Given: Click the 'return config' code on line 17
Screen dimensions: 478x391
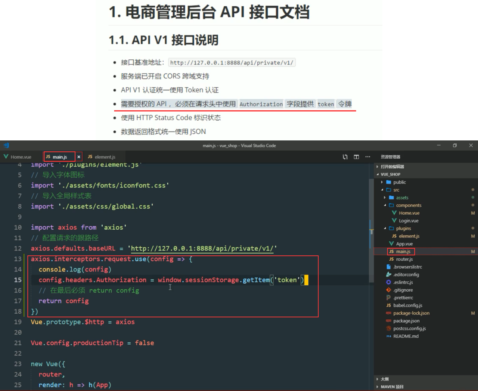Looking at the screenshot, I should [63, 301].
